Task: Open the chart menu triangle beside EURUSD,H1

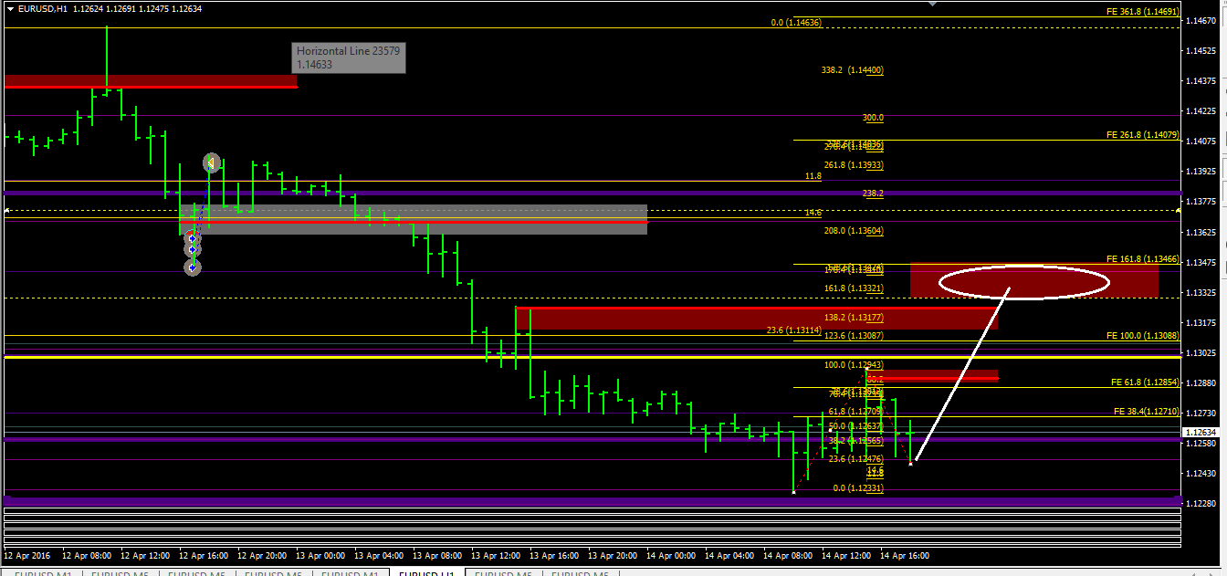Action: coord(8,8)
